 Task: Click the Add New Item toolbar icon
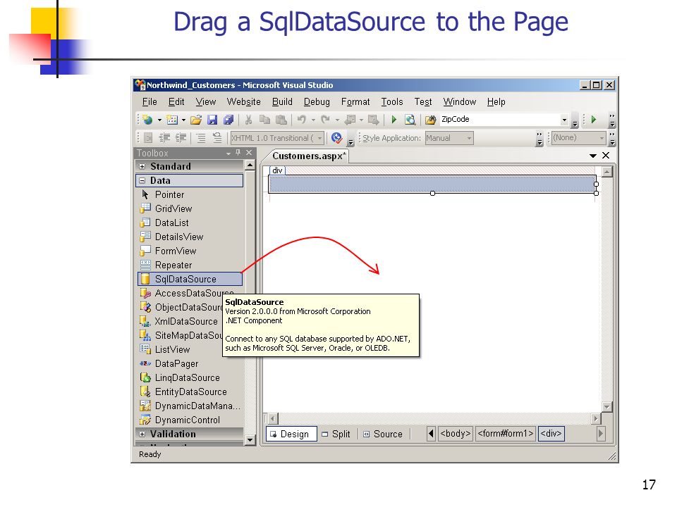[x=172, y=120]
